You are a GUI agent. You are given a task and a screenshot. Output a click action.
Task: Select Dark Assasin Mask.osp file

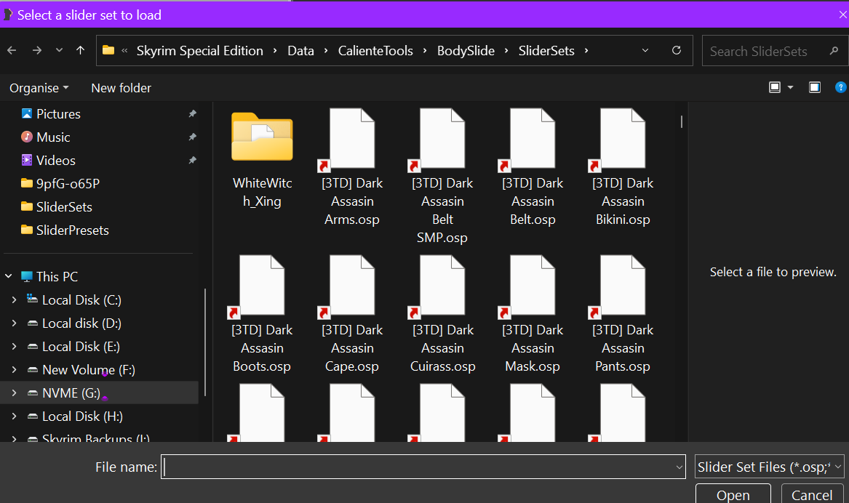533,315
